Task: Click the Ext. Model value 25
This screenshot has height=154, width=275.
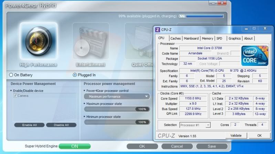Action: click(224, 81)
